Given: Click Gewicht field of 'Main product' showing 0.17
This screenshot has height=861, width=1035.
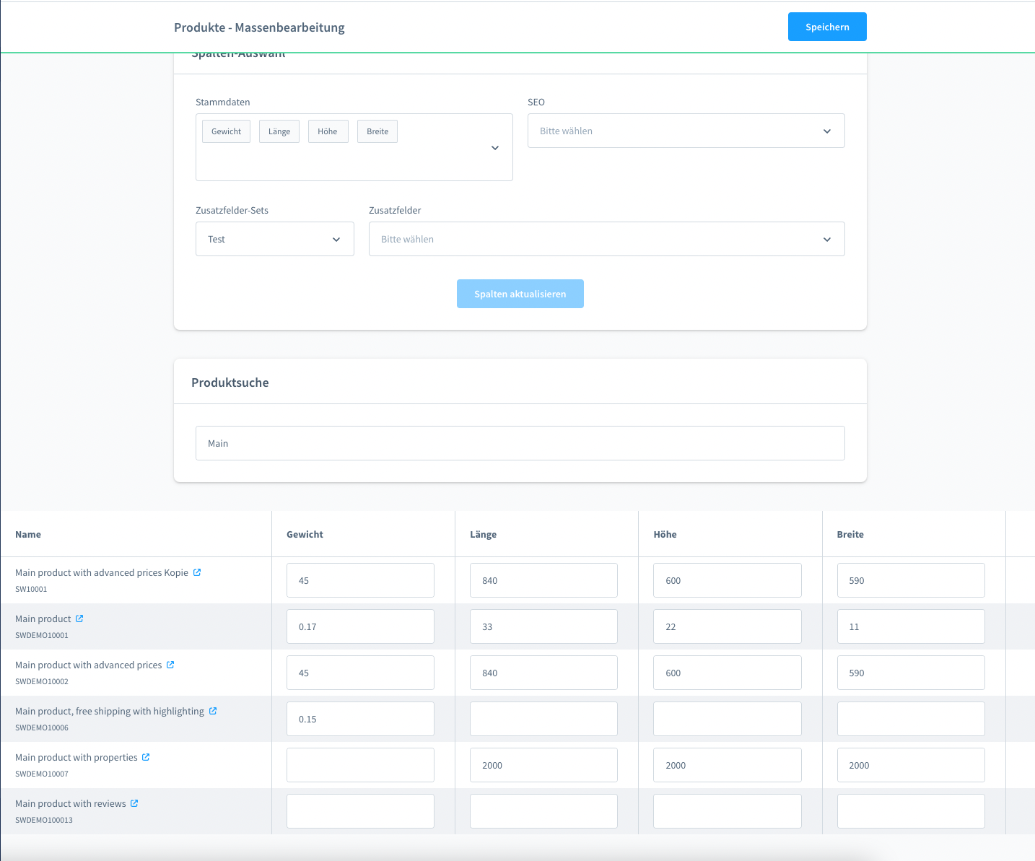Looking at the screenshot, I should (360, 626).
